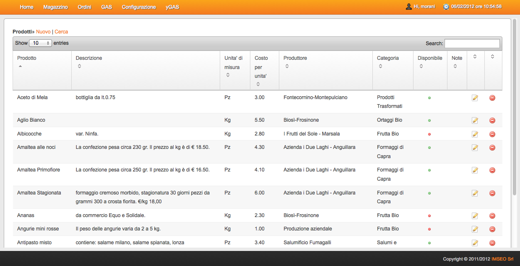Open the Magazzino menu
The image size is (520, 266).
pyautogui.click(x=55, y=7)
